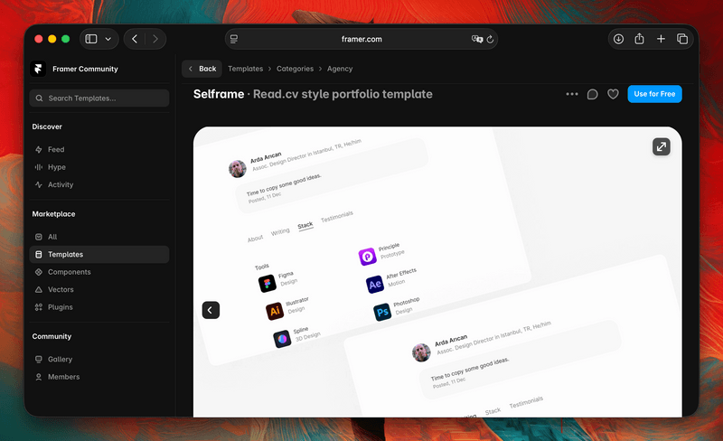Click the Search Templates field
Screen dimensions: 723x441
pos(99,99)
